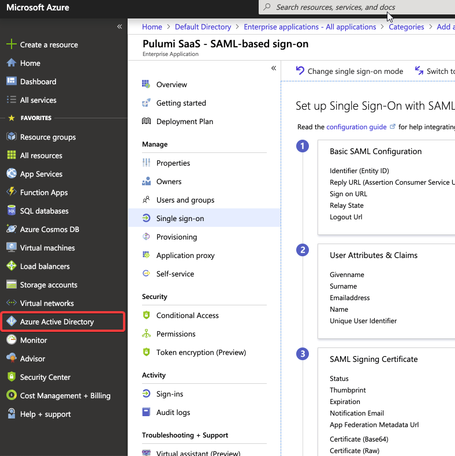Open Users and groups

[x=204, y=200]
